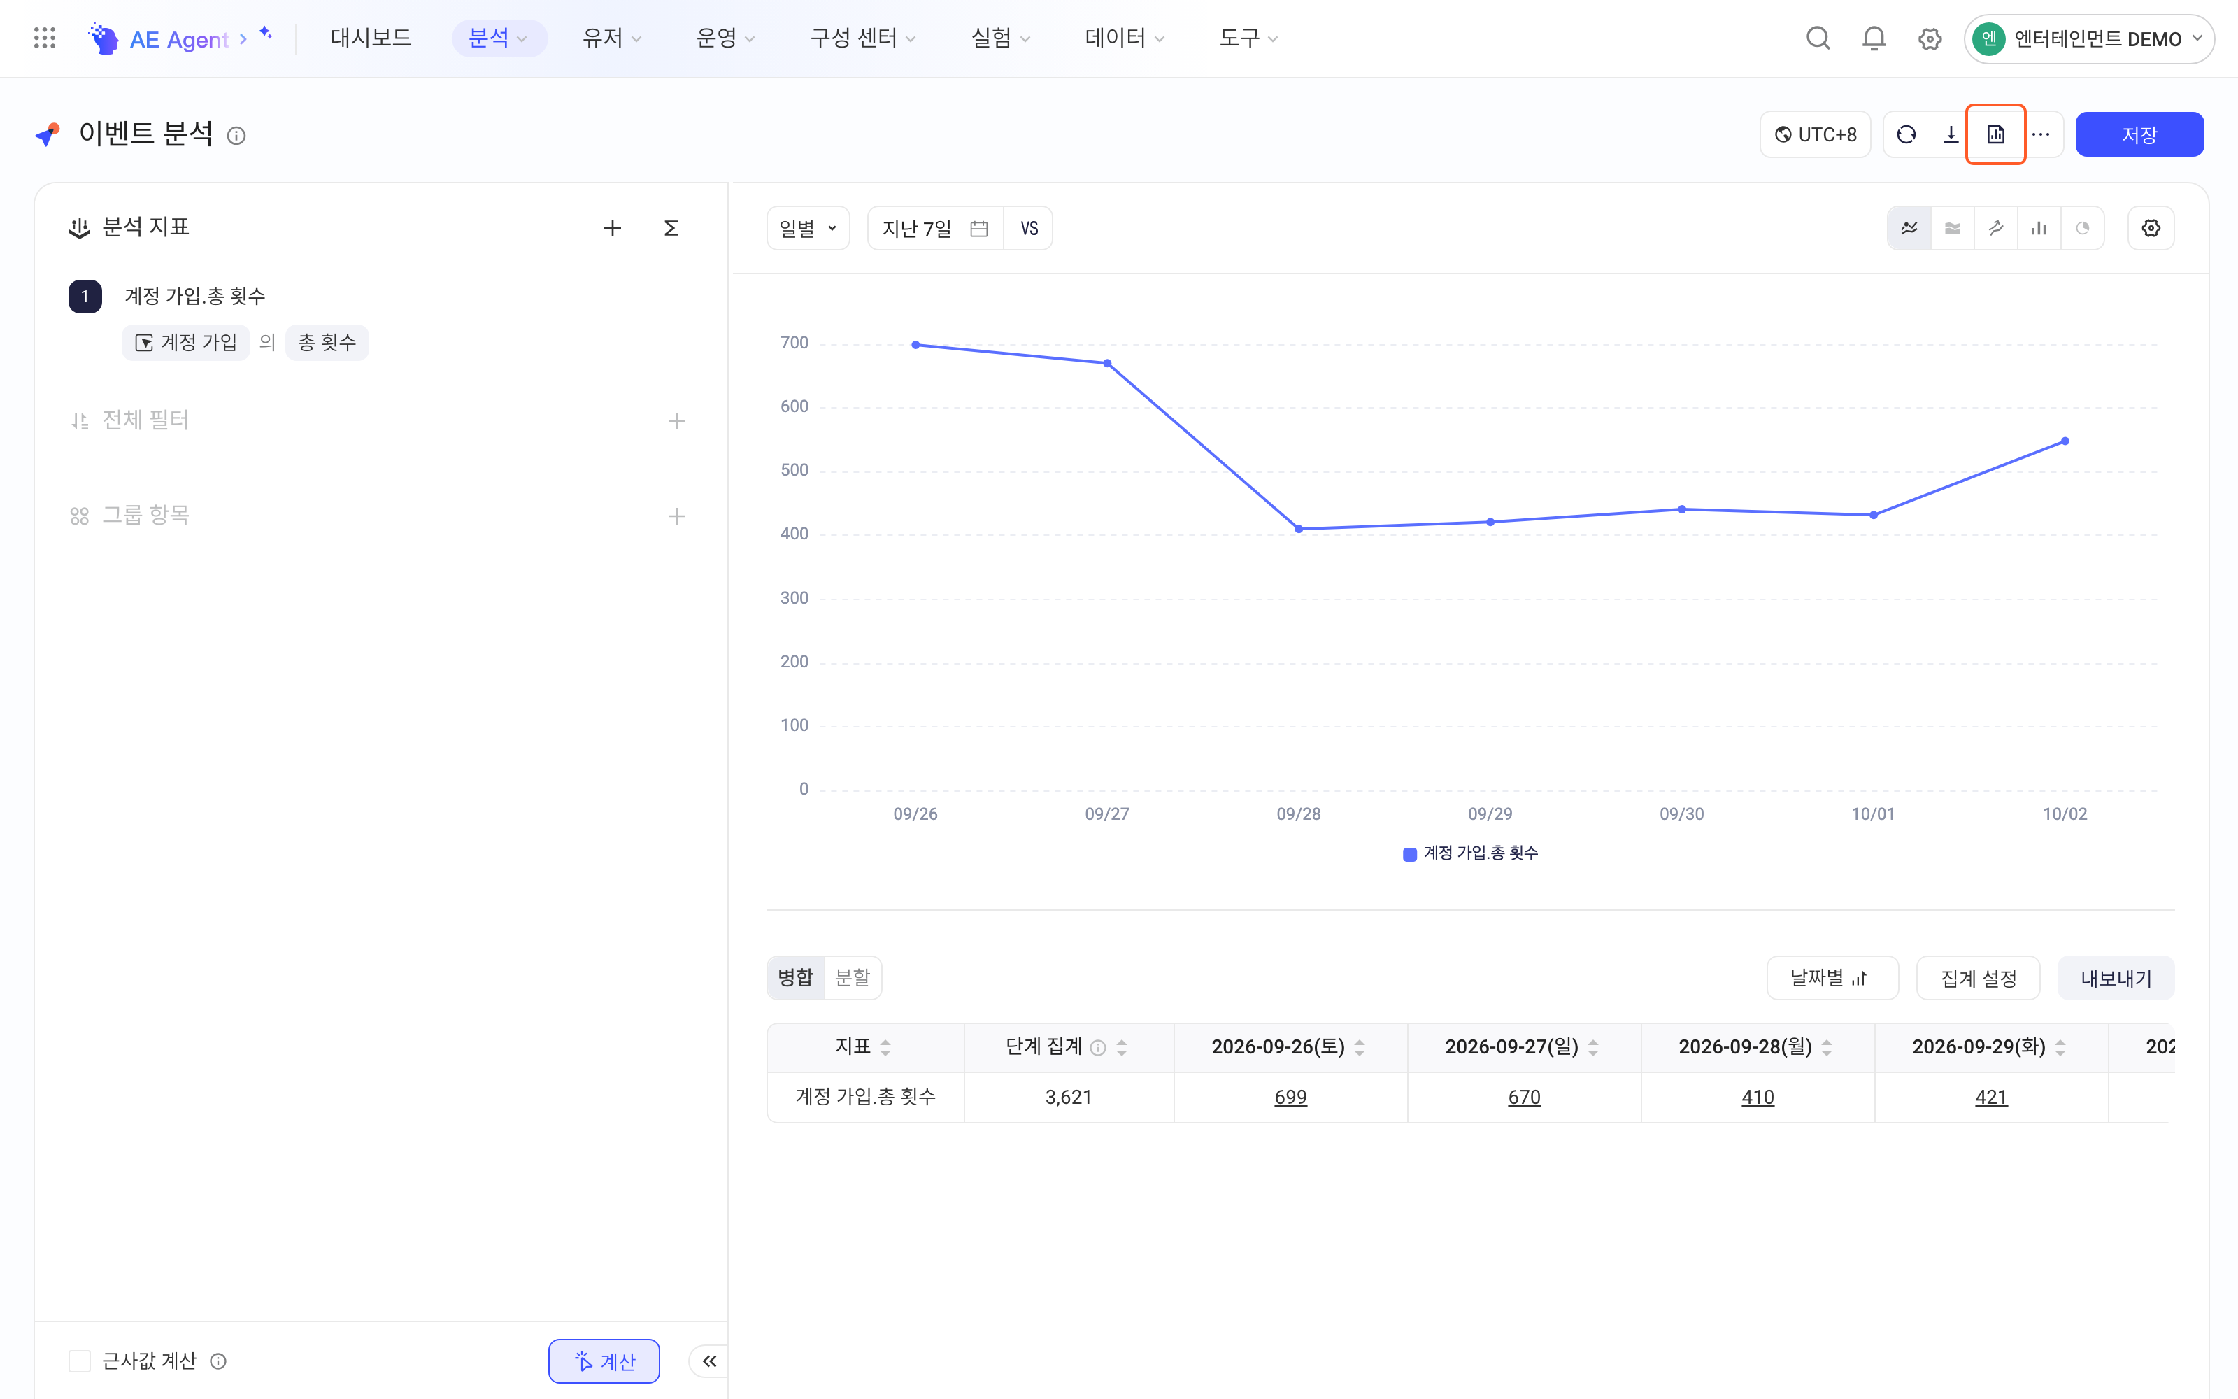Switch to stacked area chart view
Viewport: 2238px width, 1399px height.
[1952, 227]
